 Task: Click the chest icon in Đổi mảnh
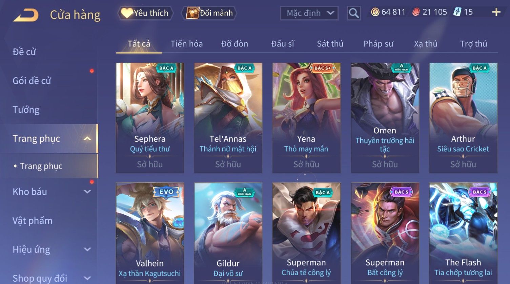[192, 13]
